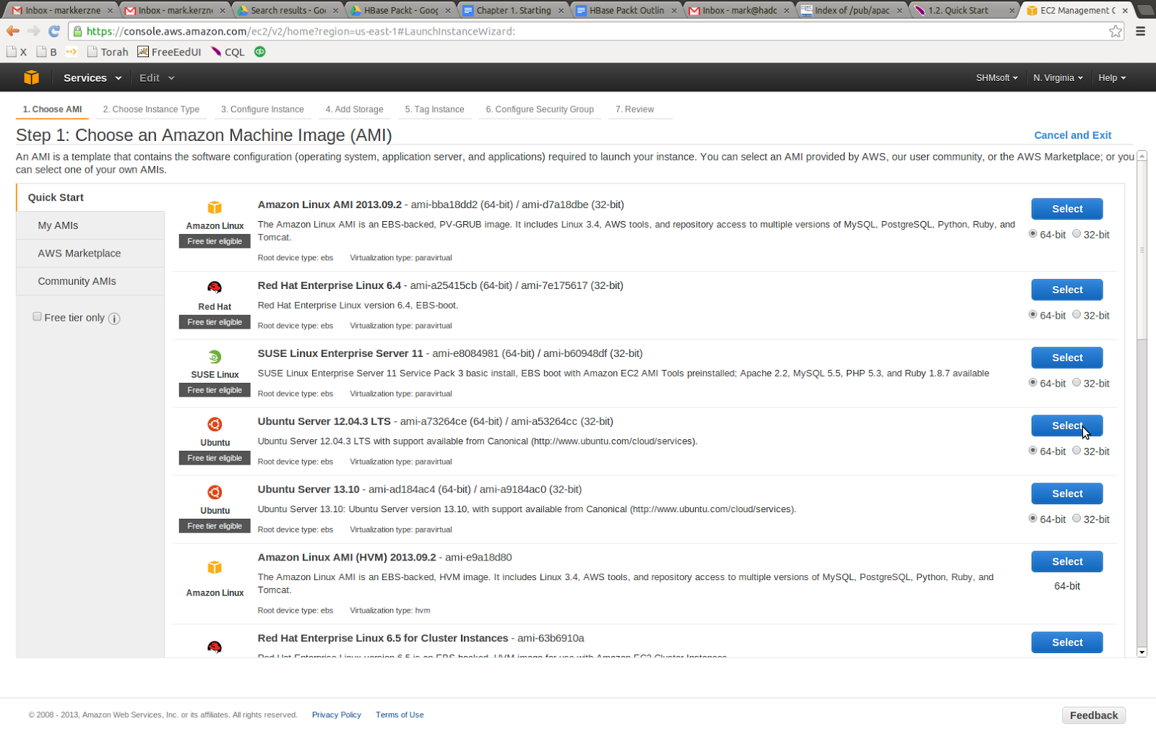Click the Amazon Linux HVM AMI logo
This screenshot has height=734, width=1156.
point(215,567)
